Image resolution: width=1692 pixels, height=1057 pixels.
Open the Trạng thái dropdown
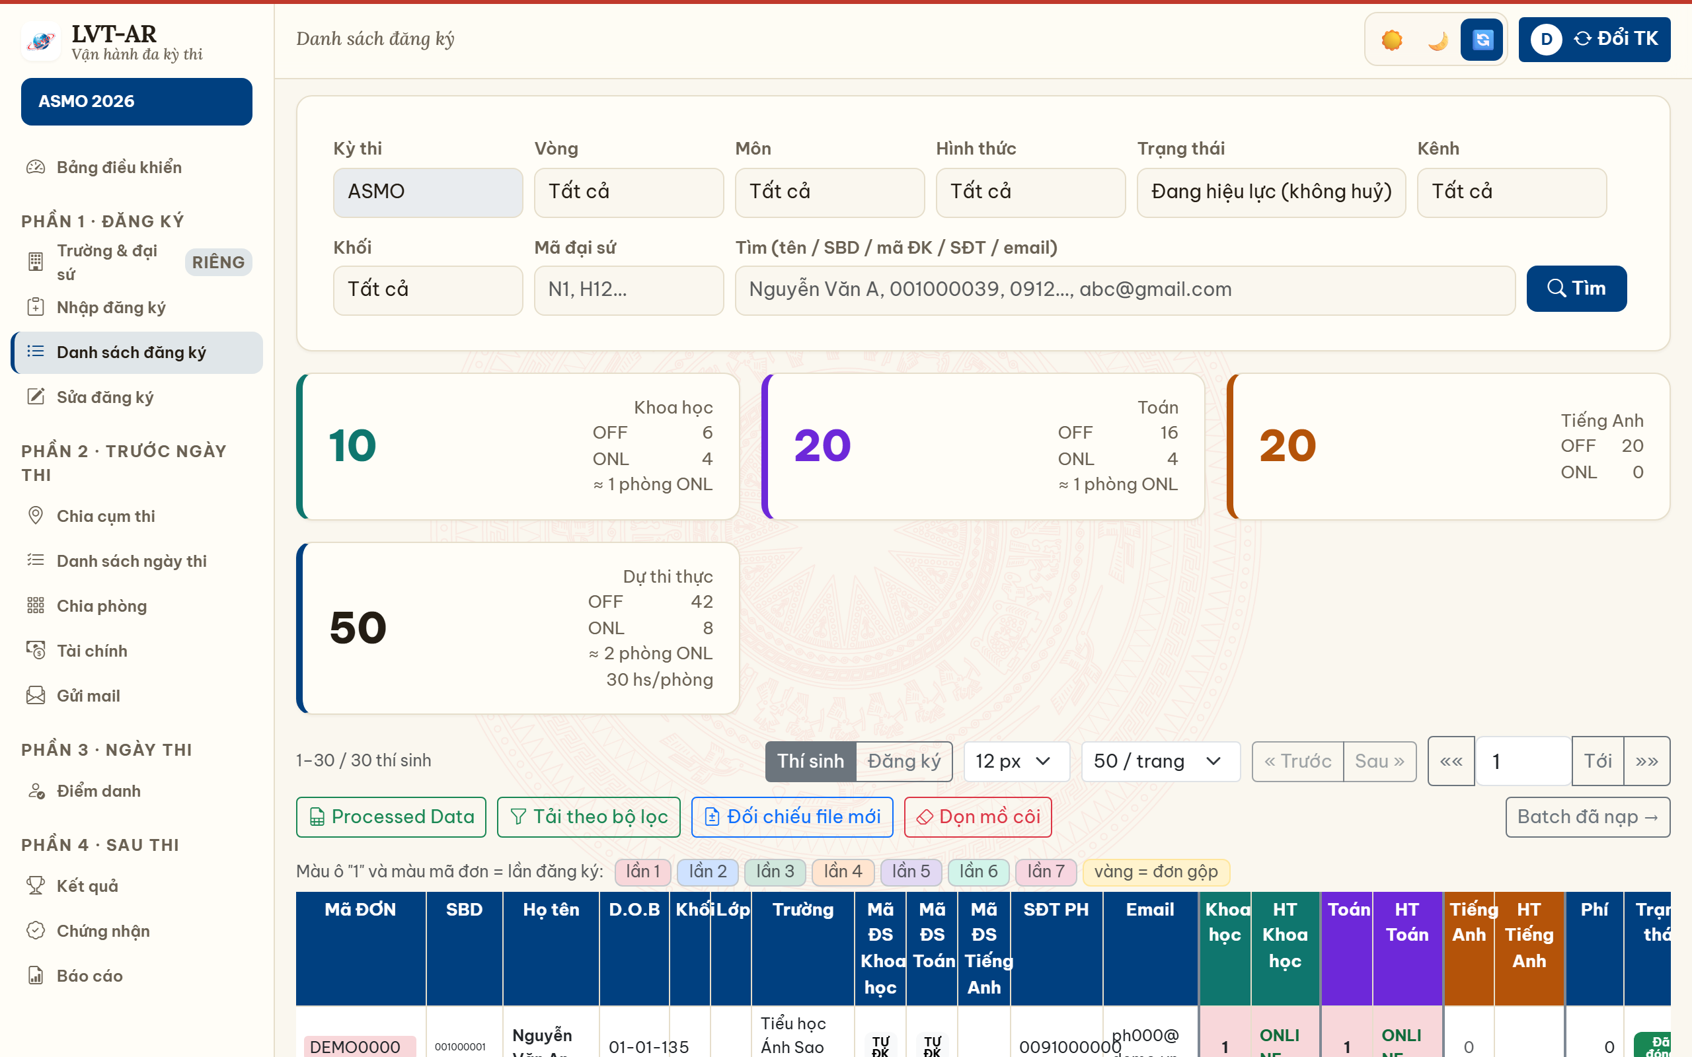tap(1271, 192)
